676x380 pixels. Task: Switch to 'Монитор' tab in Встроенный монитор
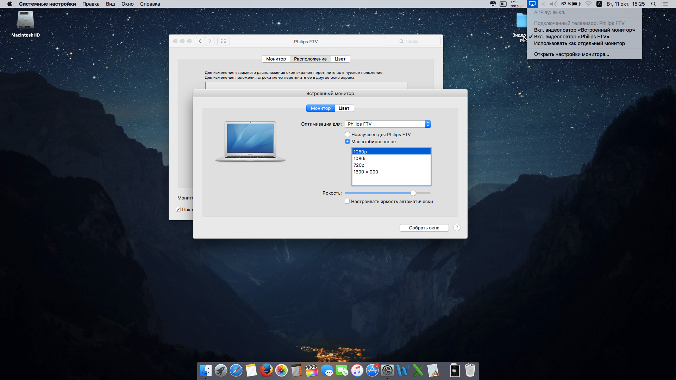[320, 108]
